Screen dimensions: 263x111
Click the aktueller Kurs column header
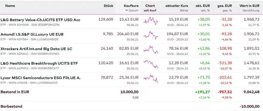(177, 5)
